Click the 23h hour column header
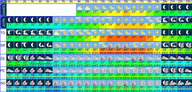This screenshot has height=92, width=192. click(188, 2)
